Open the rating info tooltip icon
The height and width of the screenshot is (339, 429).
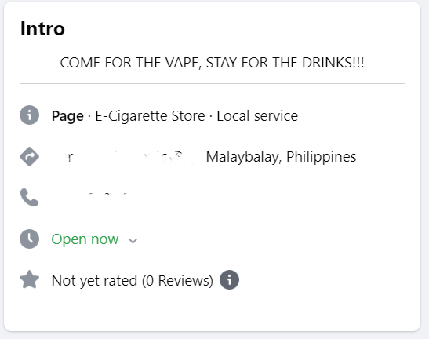click(229, 280)
